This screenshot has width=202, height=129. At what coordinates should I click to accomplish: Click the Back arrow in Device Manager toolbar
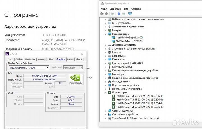pyautogui.click(x=102, y=14)
